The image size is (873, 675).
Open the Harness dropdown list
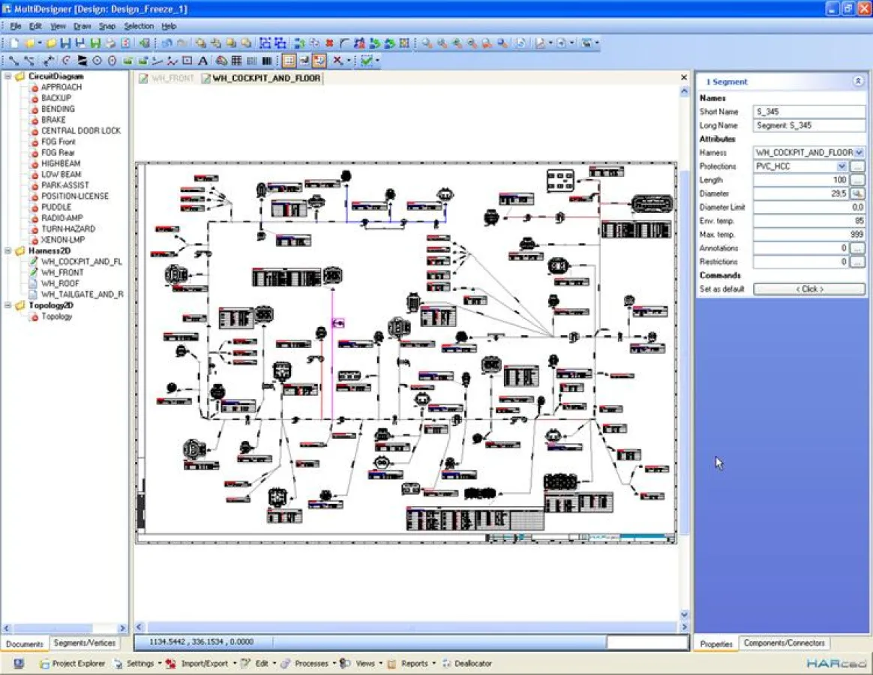click(x=859, y=153)
